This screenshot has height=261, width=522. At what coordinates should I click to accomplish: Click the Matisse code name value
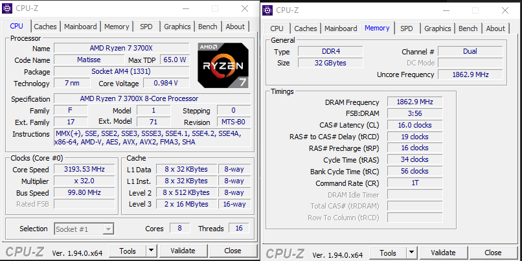89,60
